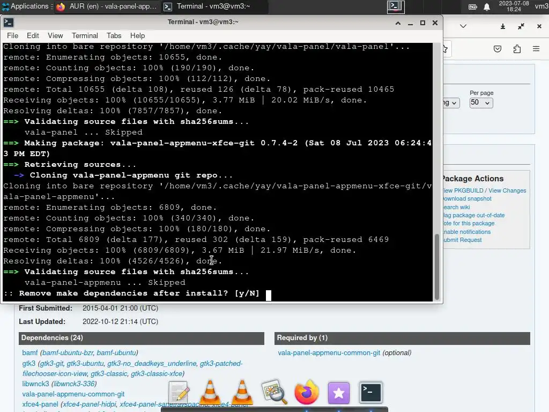The width and height of the screenshot is (549, 412).
Task: Click Firefox's restore-window arrows icon
Action: (x=521, y=26)
